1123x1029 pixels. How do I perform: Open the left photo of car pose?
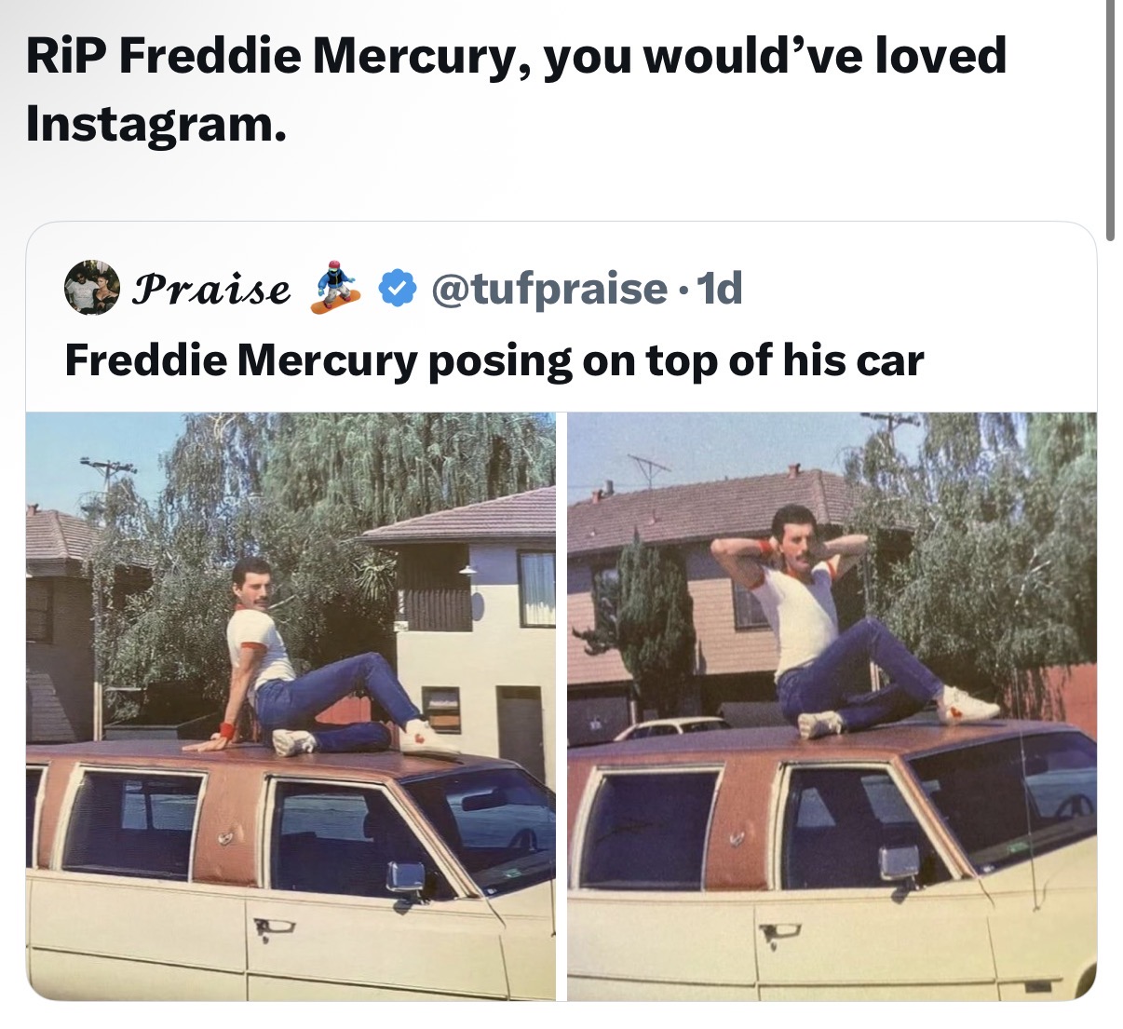pos(291,707)
